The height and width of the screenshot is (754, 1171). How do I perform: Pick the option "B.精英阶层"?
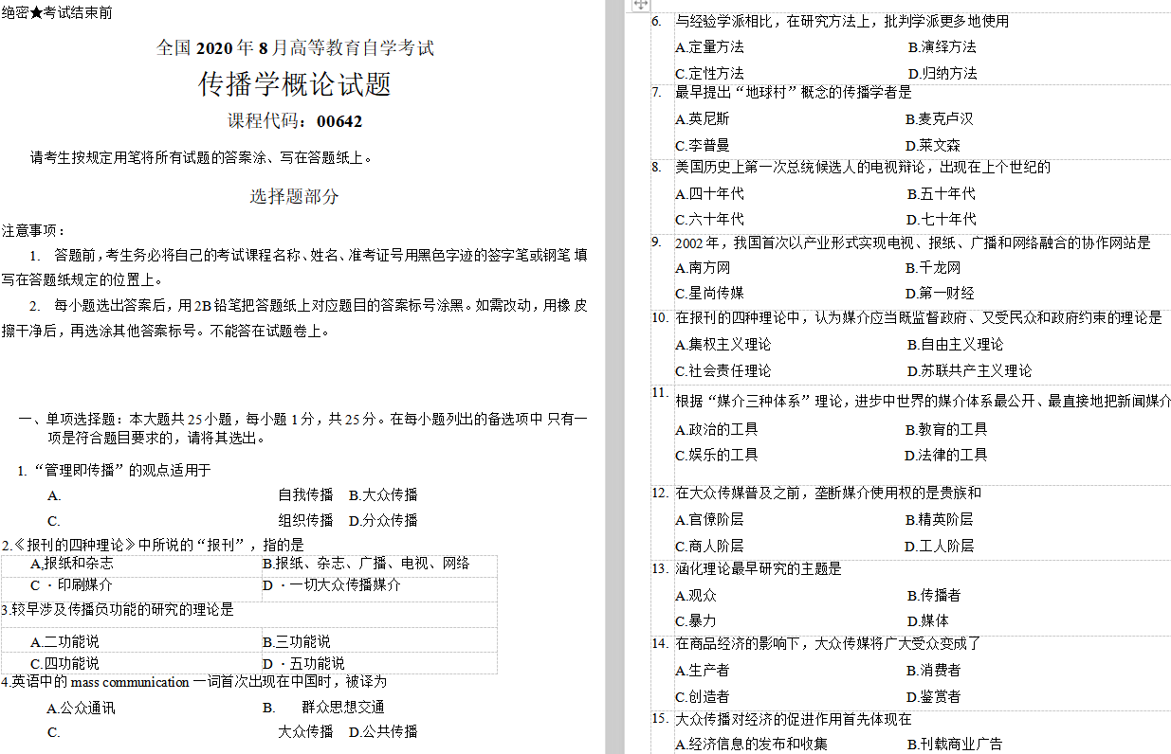[x=940, y=520]
